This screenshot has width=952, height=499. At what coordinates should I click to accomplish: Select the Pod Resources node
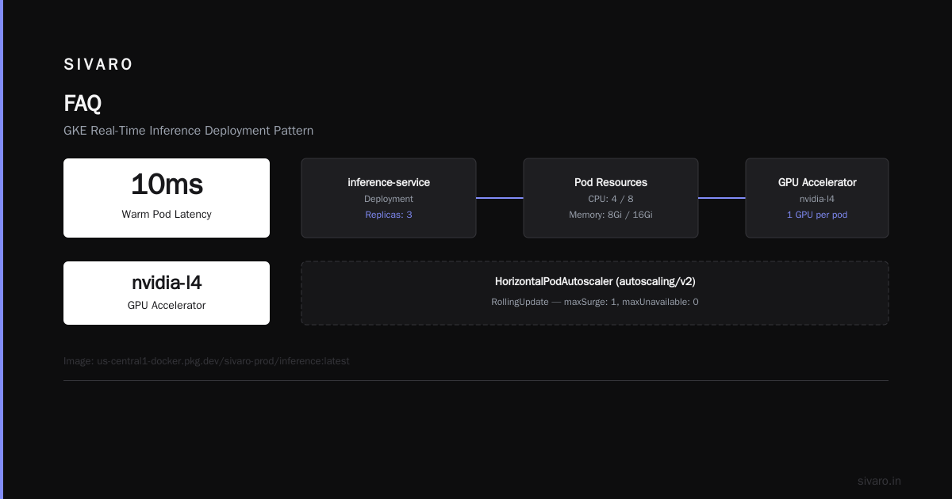tap(611, 198)
